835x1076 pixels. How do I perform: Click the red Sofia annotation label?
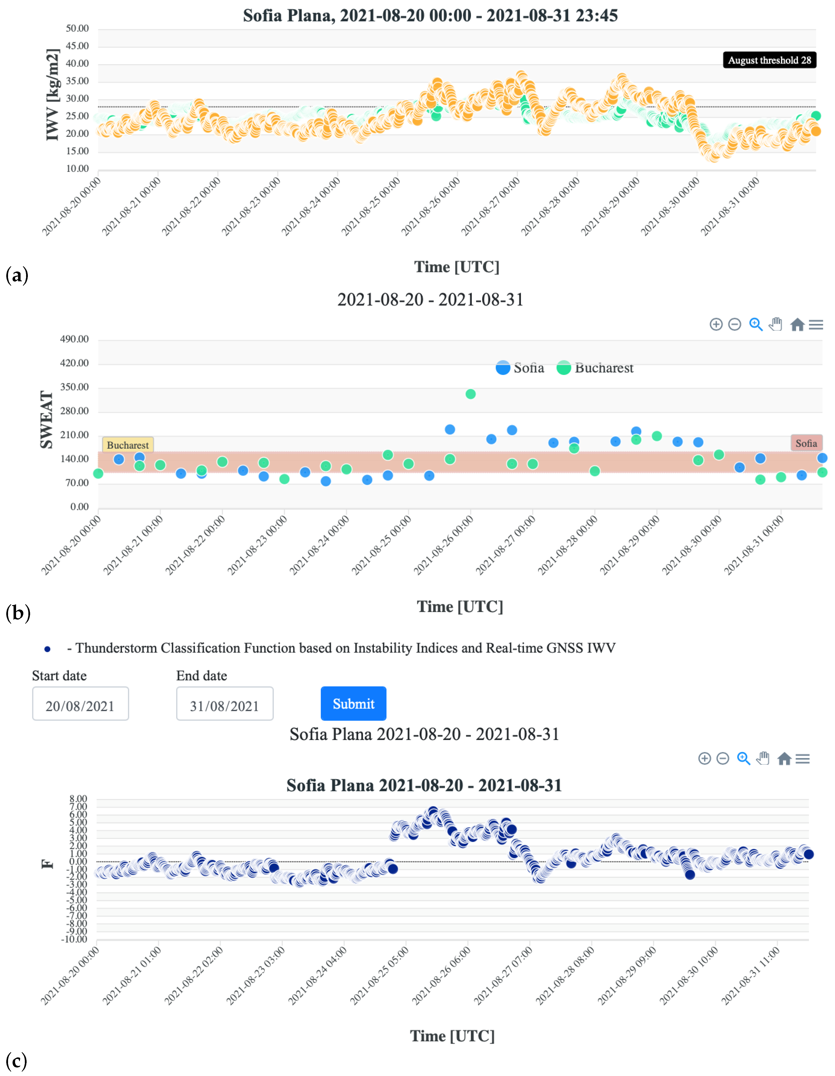tap(806, 443)
